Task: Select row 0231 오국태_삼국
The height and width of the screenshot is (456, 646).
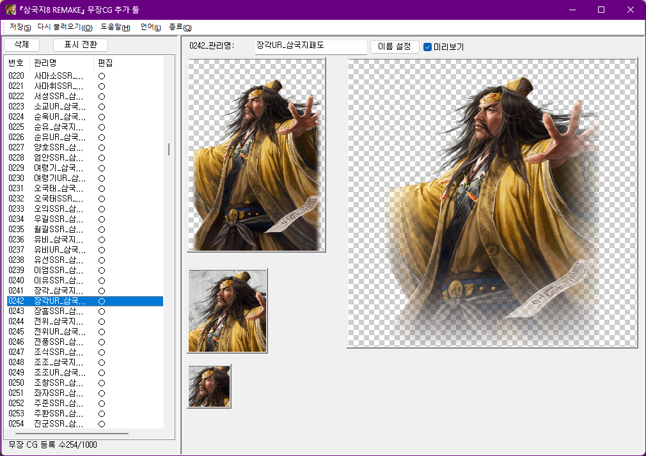Action: click(85, 188)
